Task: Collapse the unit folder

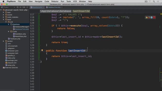Action: [x=6, y=22]
